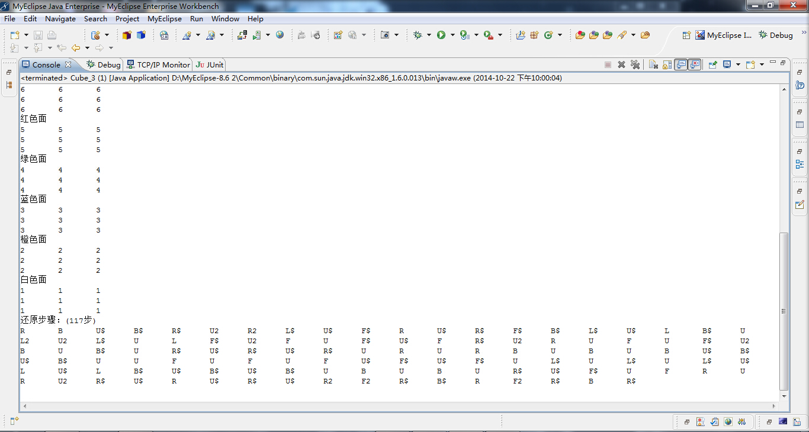
Task: Click the text '还原步骤: (117步)'
Action: 58,320
